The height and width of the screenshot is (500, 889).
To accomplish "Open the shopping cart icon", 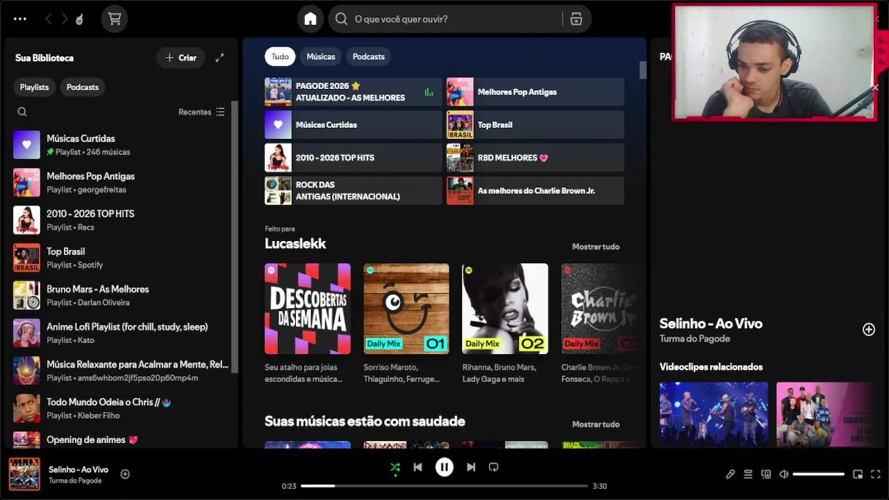I will (115, 19).
